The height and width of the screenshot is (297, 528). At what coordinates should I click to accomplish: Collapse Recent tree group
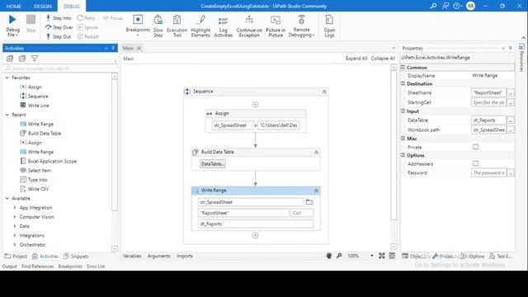point(7,115)
